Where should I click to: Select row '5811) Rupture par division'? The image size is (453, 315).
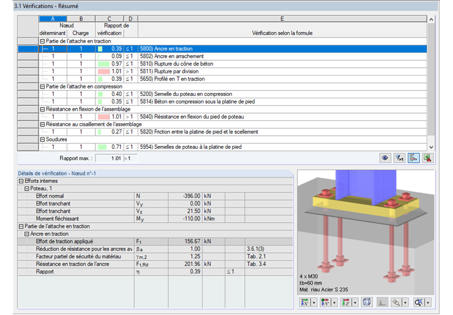tap(222, 71)
